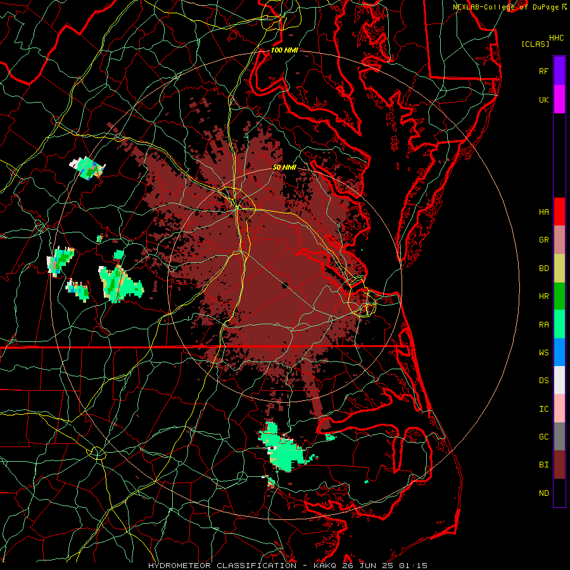Click the '50 NMI' range ring label
Image resolution: width=570 pixels, height=570 pixels.
(284, 168)
